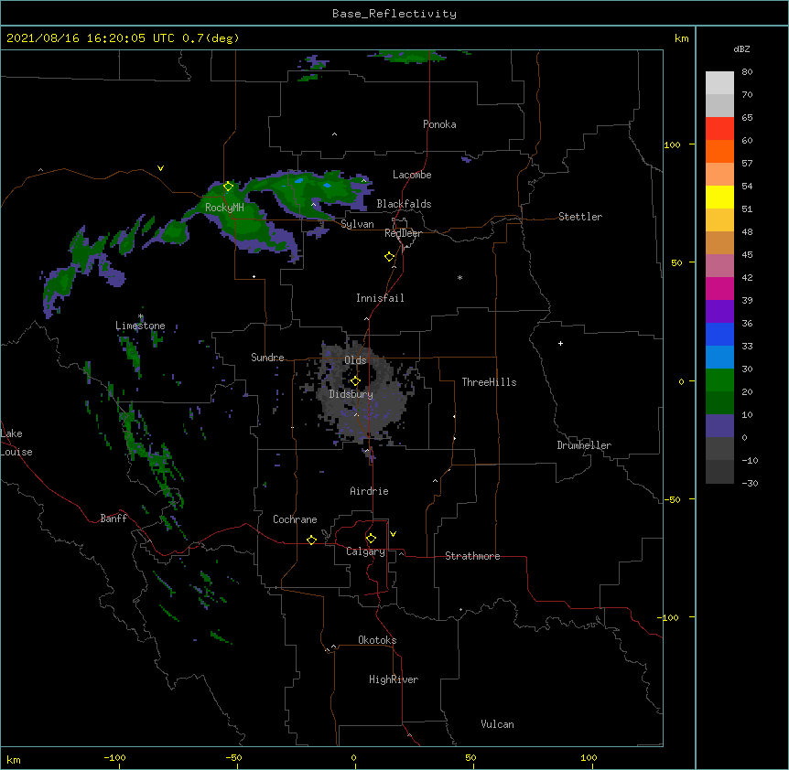789x770 pixels.
Task: Select the -30 value on the dBZ legend
Action: coord(750,483)
